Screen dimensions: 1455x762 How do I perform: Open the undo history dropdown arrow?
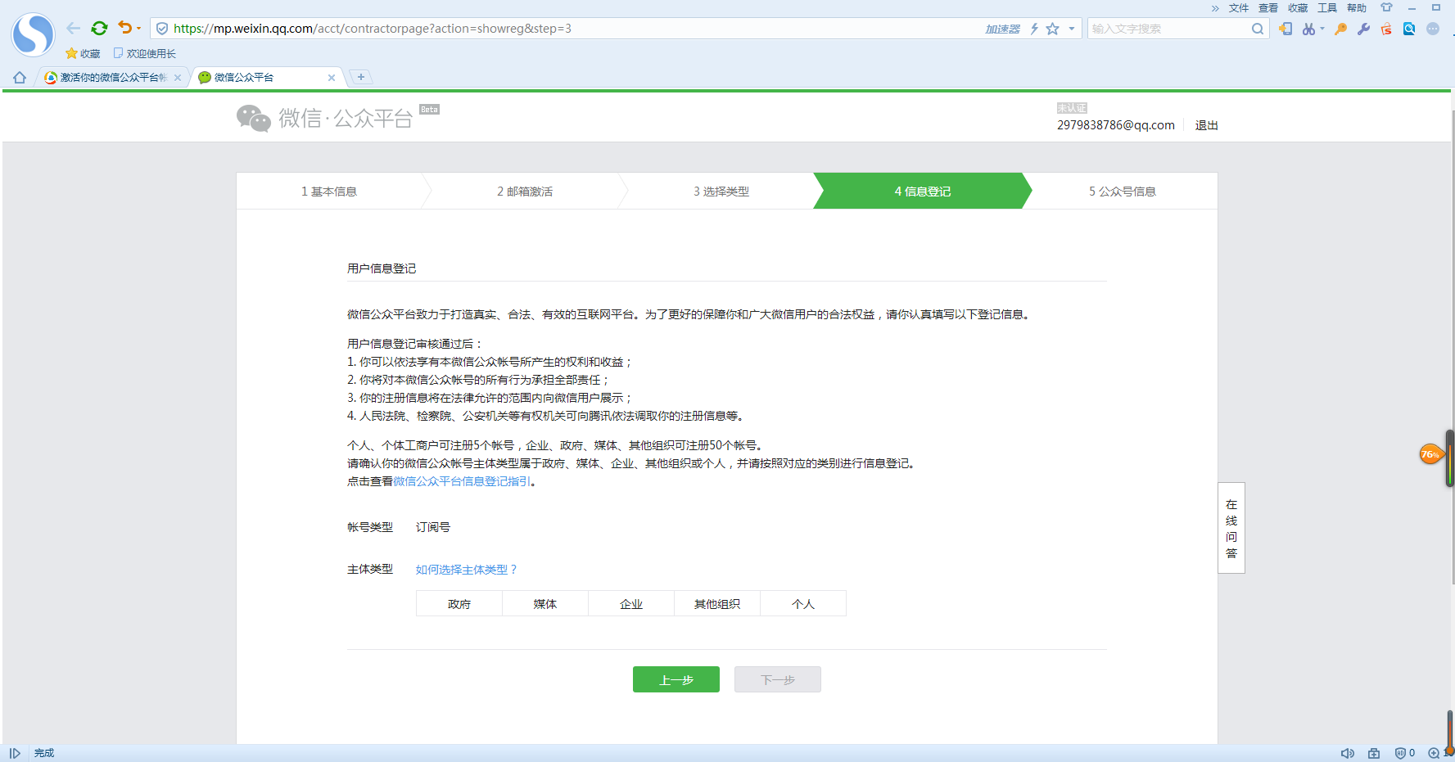[139, 29]
